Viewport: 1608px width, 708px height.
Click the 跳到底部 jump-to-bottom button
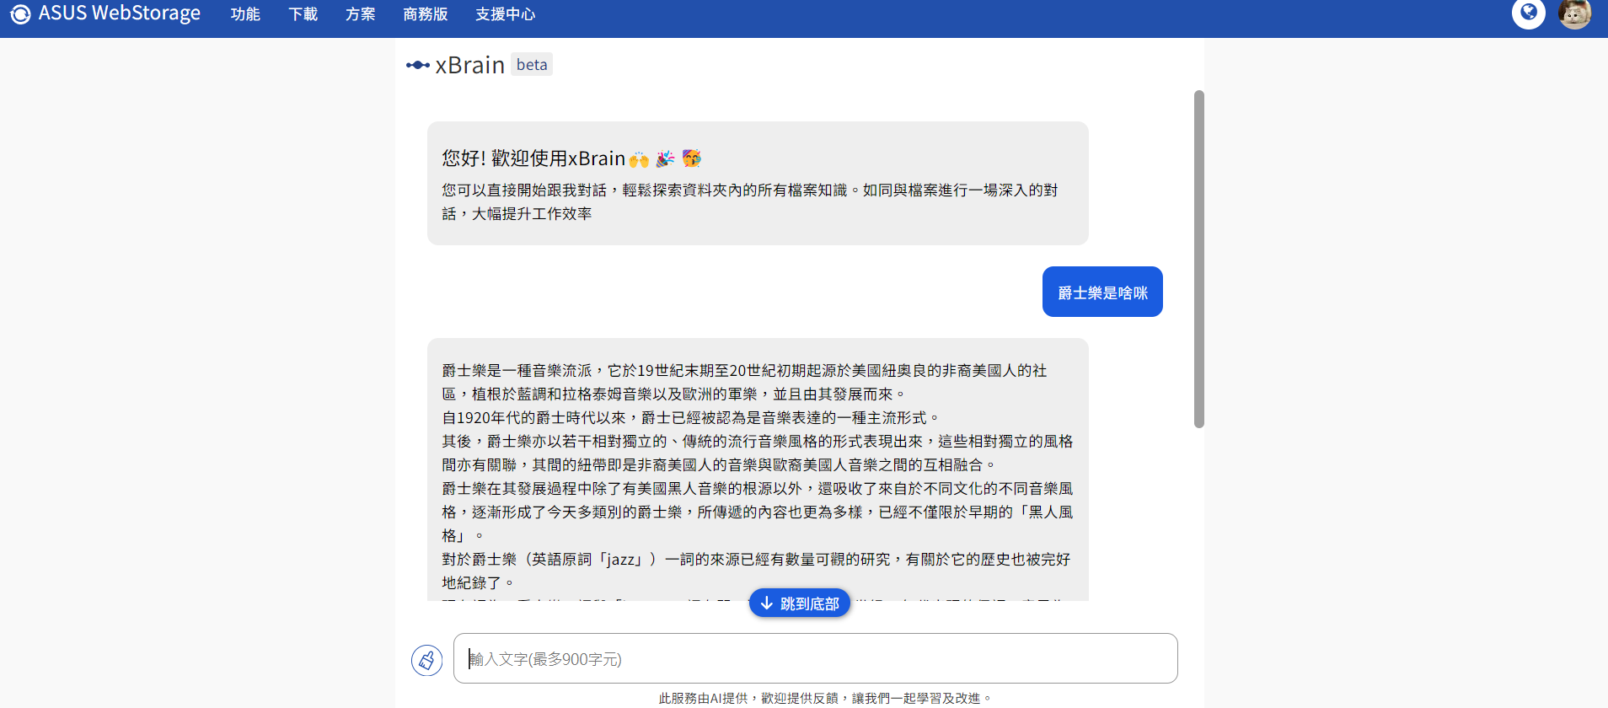click(x=799, y=603)
